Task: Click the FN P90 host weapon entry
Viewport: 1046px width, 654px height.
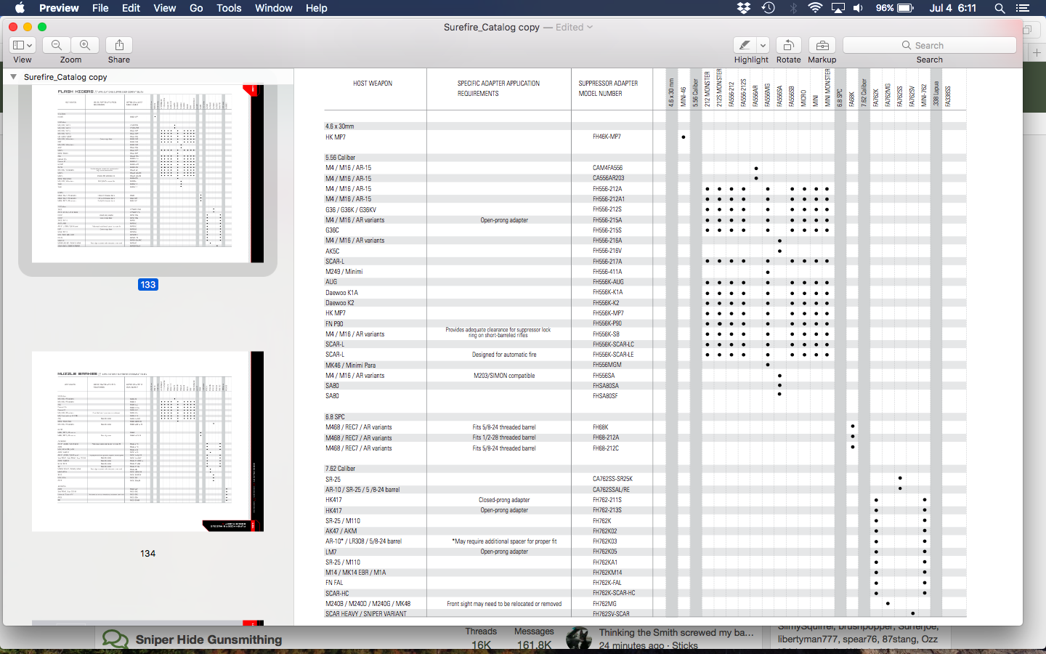Action: tap(334, 324)
